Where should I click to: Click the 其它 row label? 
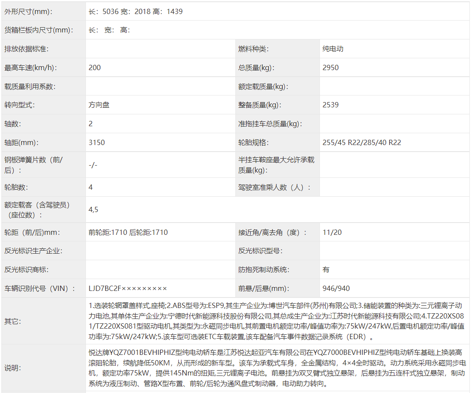(12, 322)
